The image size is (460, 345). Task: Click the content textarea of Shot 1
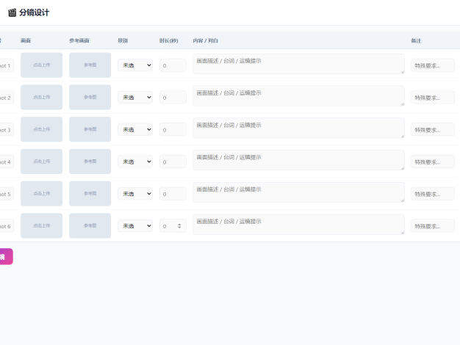pyautogui.click(x=298, y=64)
